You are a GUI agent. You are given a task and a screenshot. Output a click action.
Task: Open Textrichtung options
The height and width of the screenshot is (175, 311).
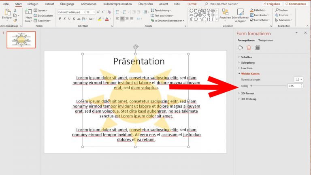click(x=161, y=10)
